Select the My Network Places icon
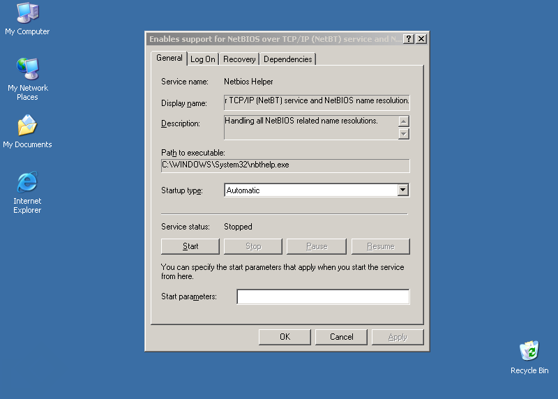Image resolution: width=558 pixels, height=399 pixels. tap(27, 79)
